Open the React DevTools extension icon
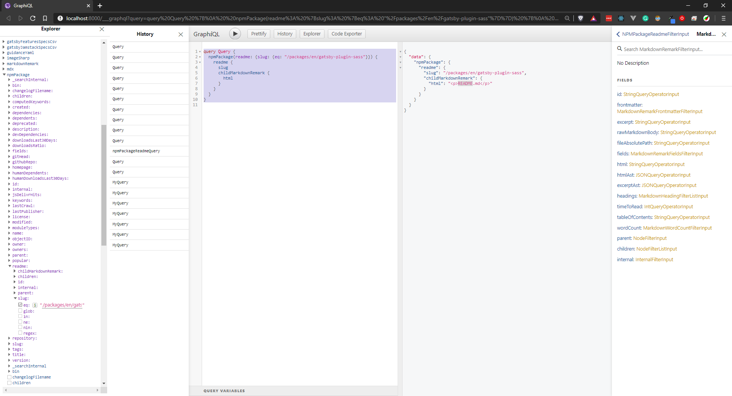 pyautogui.click(x=621, y=18)
